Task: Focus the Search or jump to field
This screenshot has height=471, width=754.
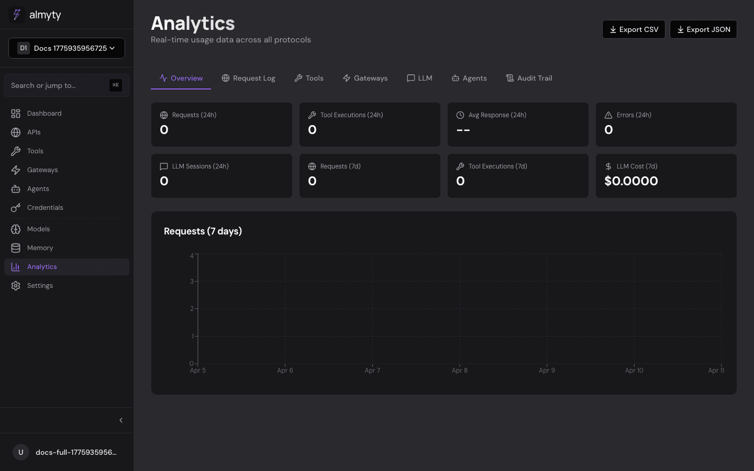Action: coord(66,85)
